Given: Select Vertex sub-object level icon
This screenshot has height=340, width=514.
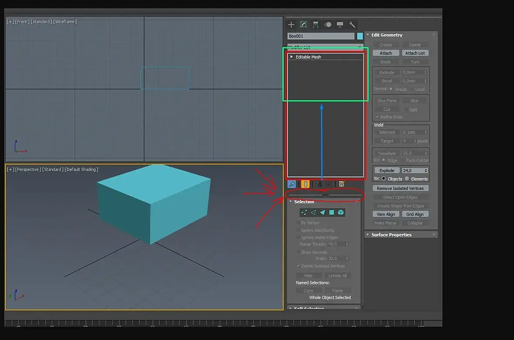Looking at the screenshot, I should click(304, 212).
